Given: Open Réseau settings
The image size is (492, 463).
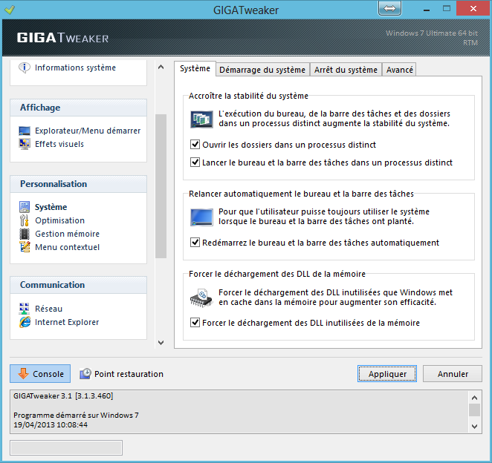Looking at the screenshot, I should [48, 309].
